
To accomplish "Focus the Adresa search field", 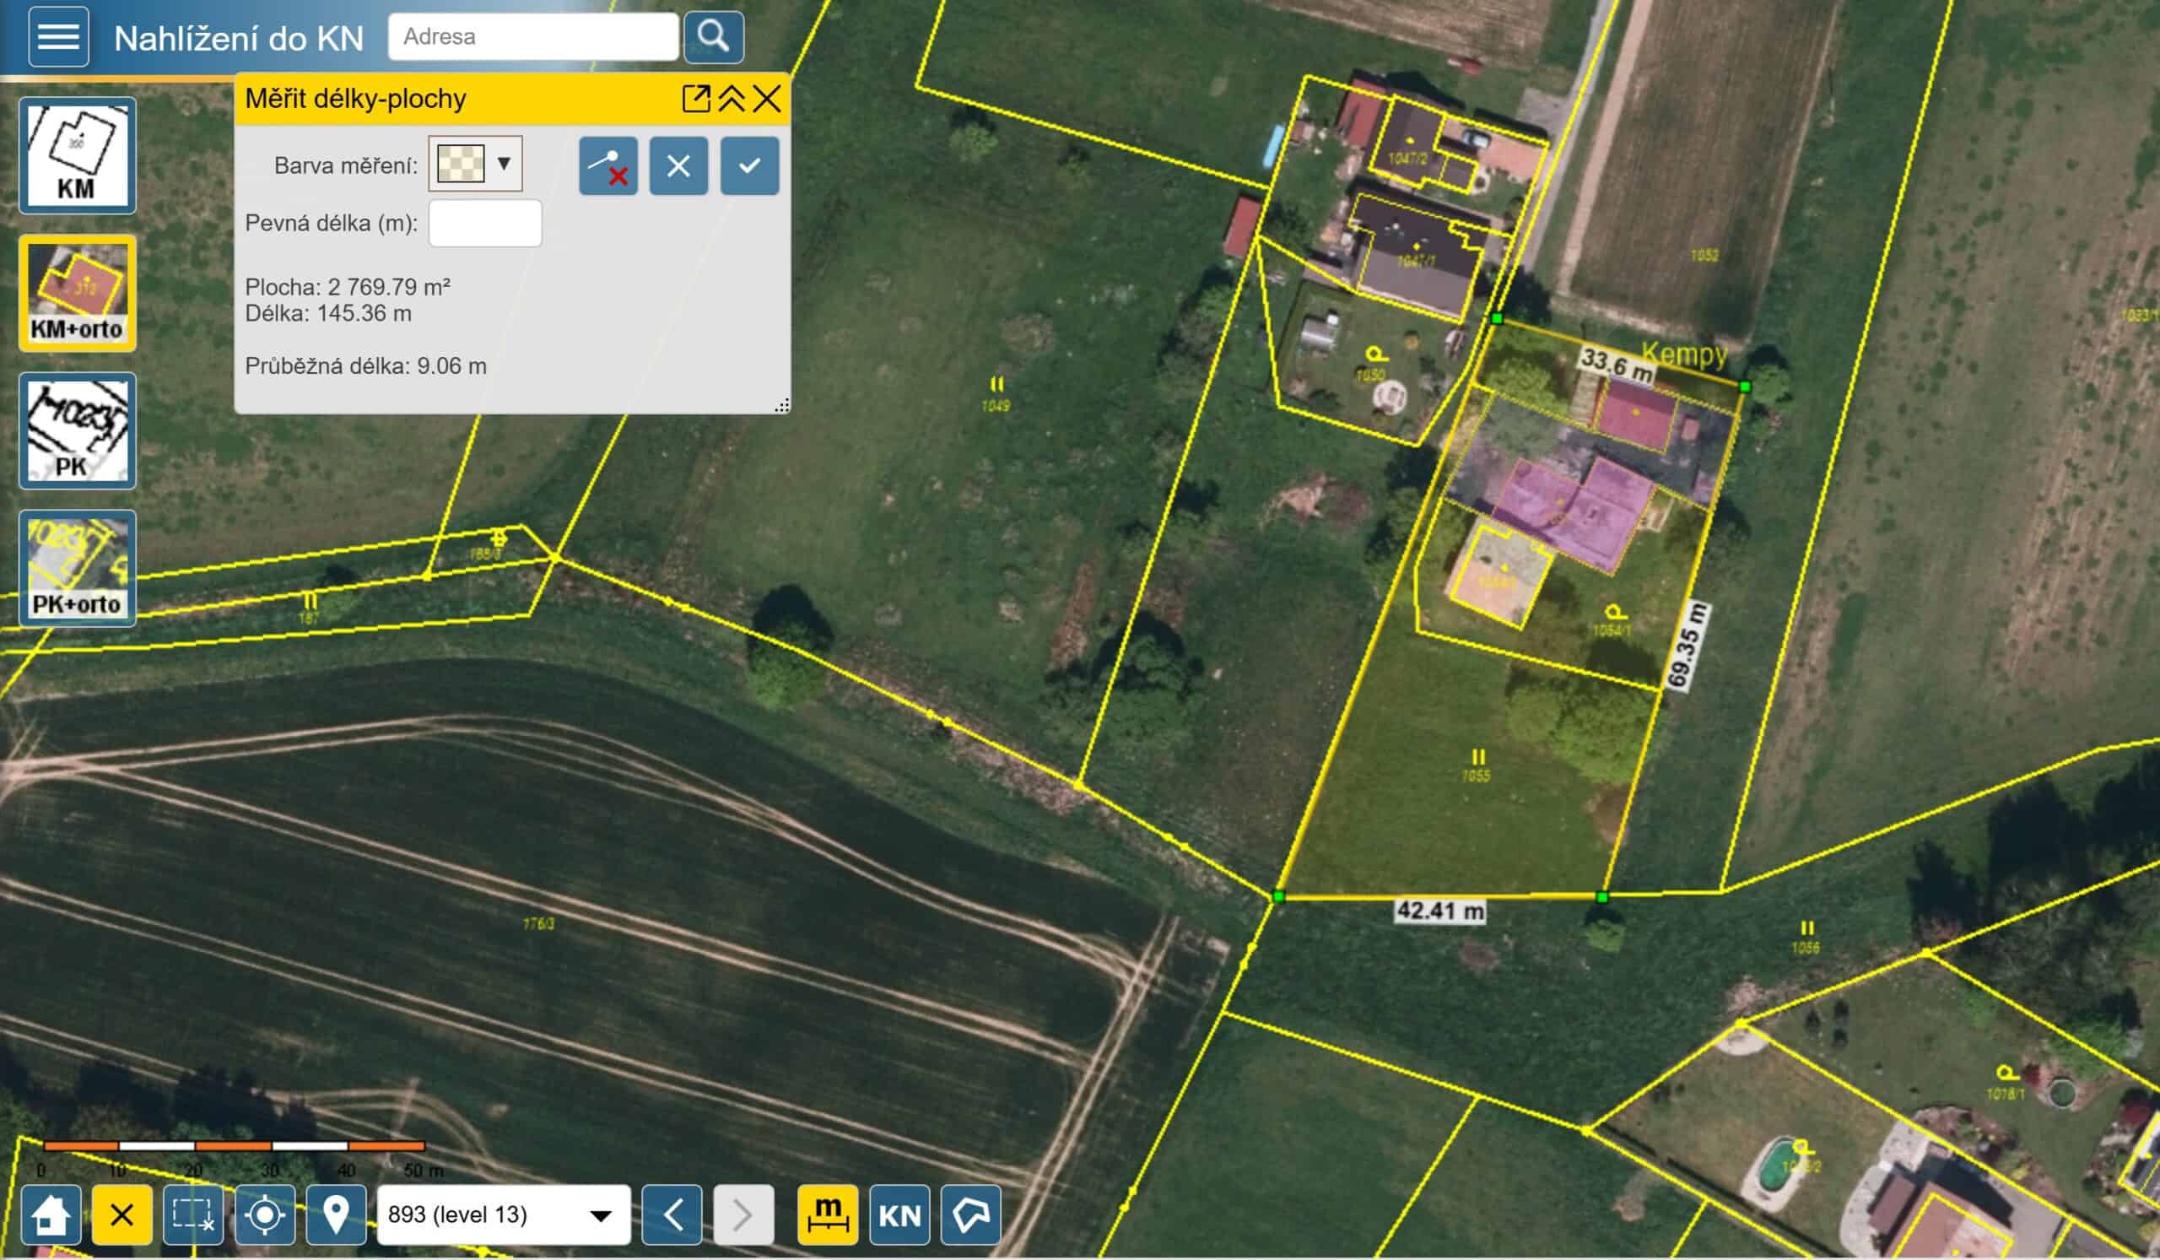I will (533, 37).
